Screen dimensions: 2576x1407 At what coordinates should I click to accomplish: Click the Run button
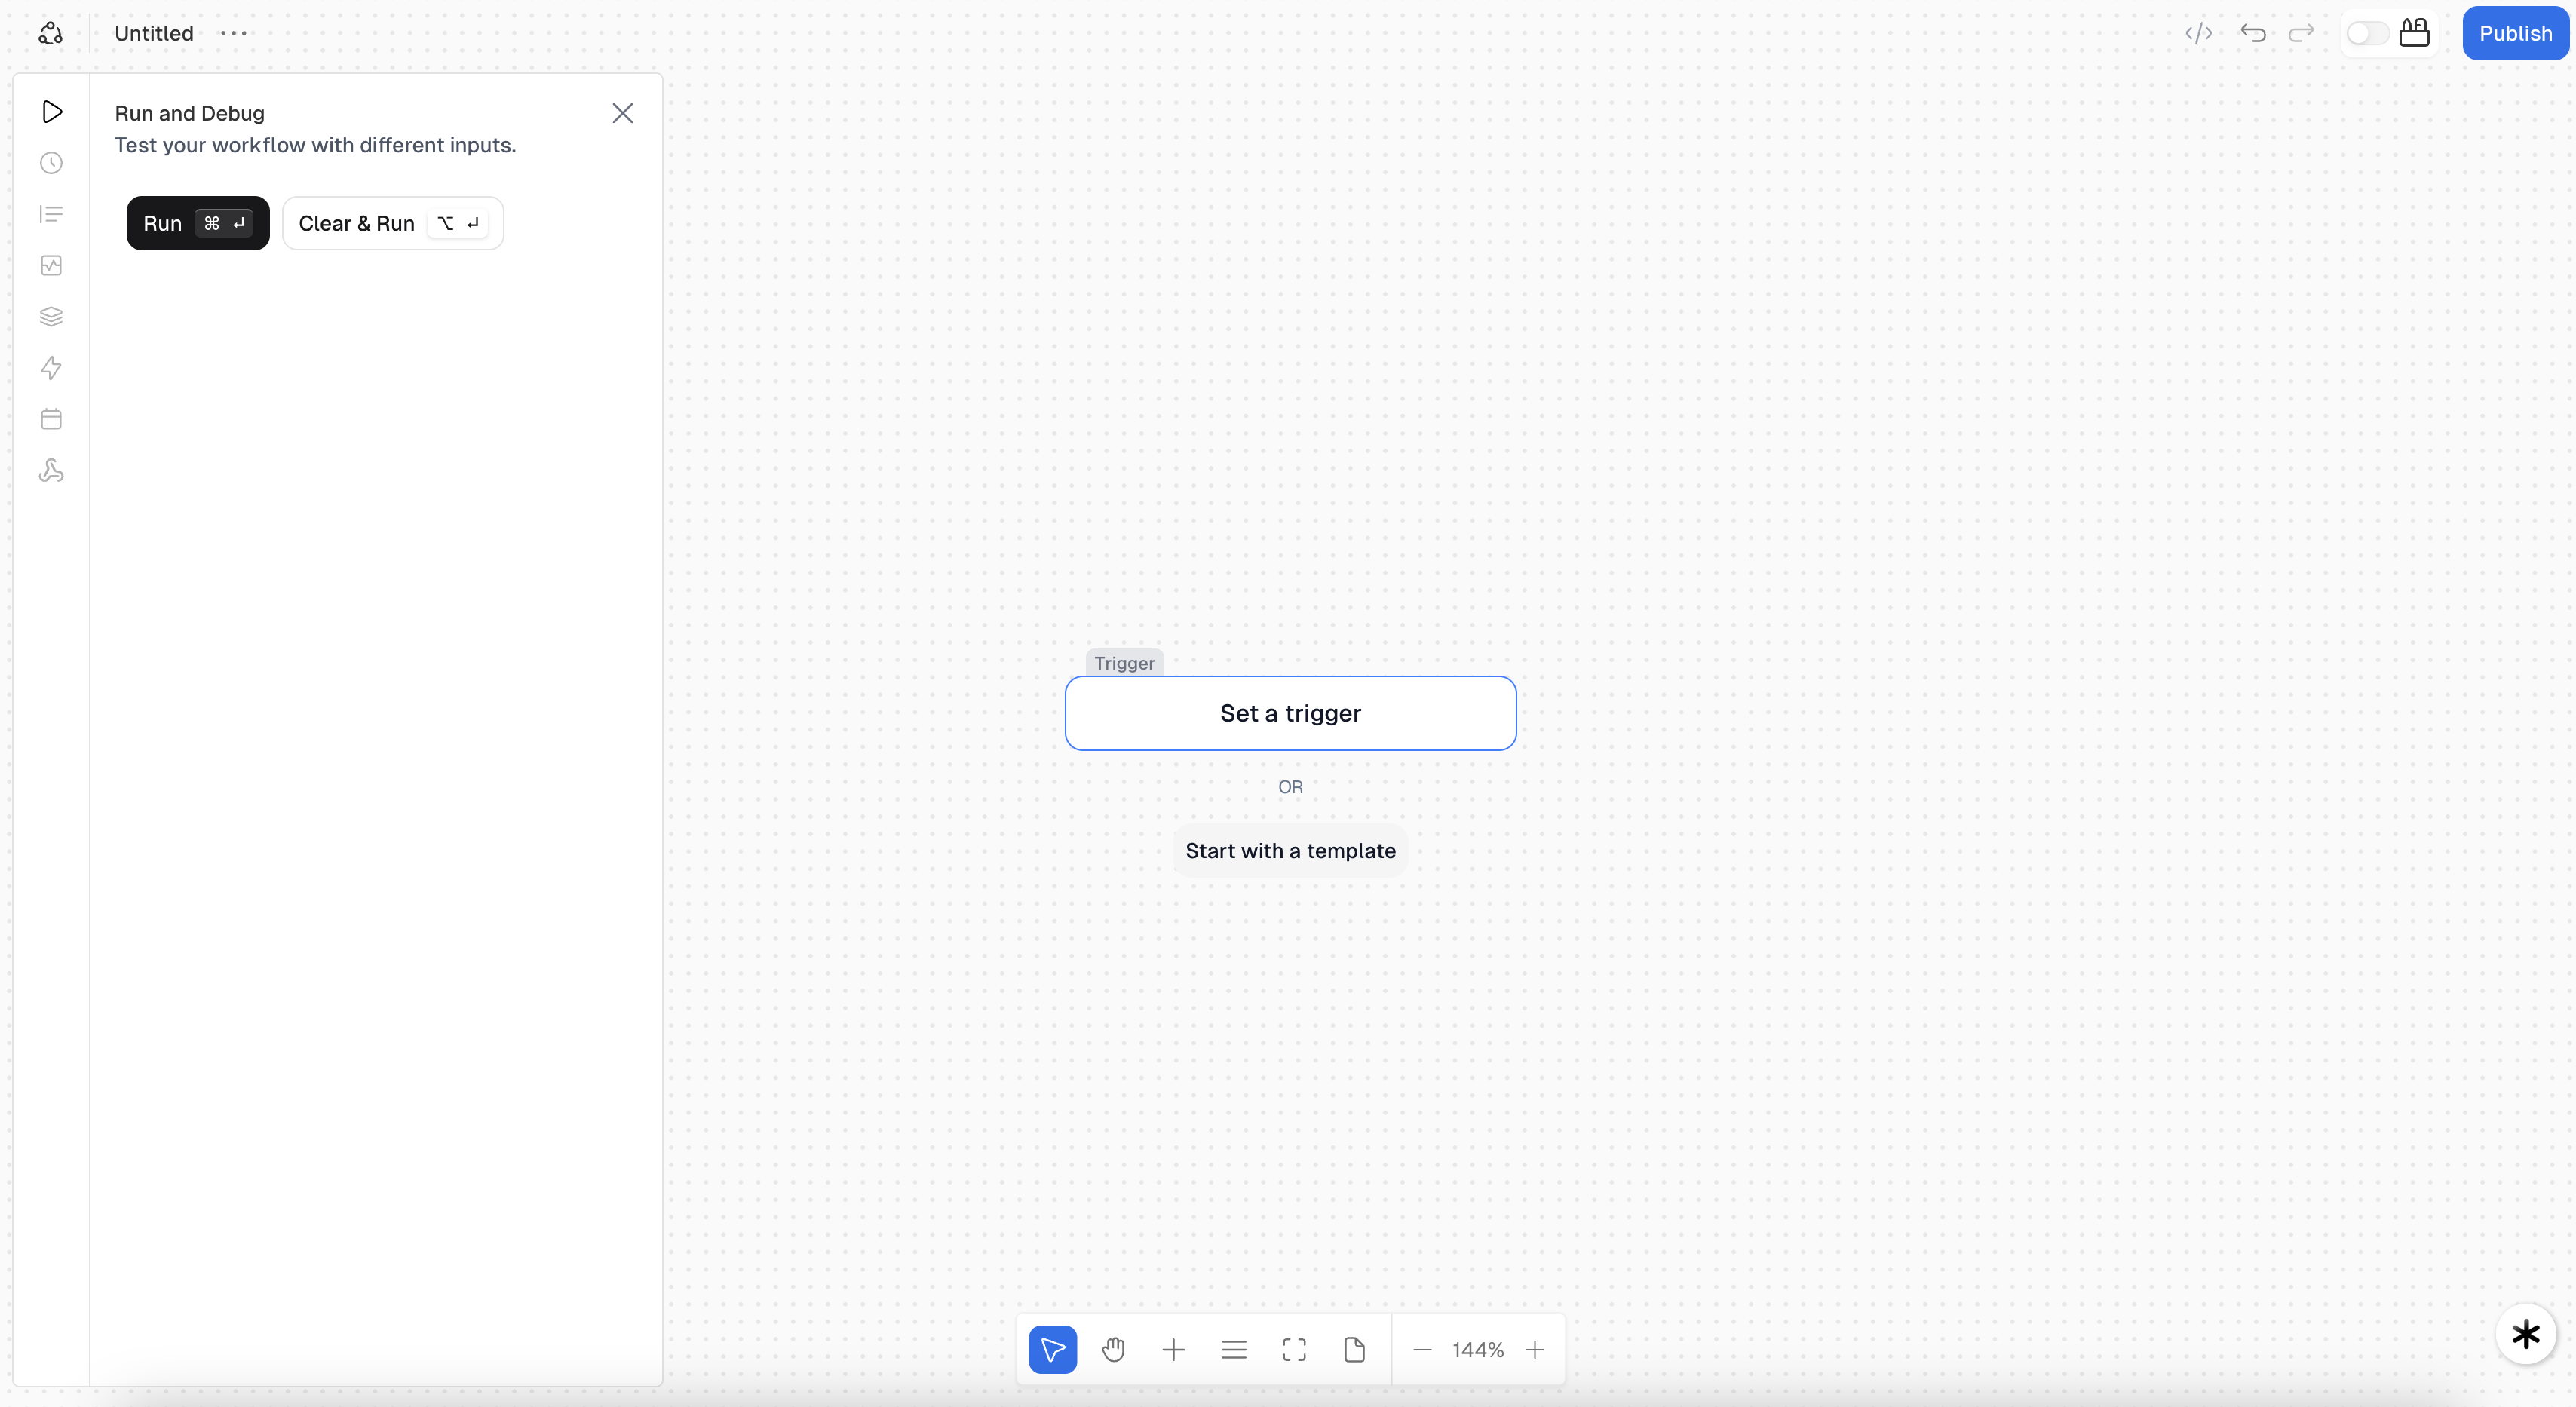197,223
